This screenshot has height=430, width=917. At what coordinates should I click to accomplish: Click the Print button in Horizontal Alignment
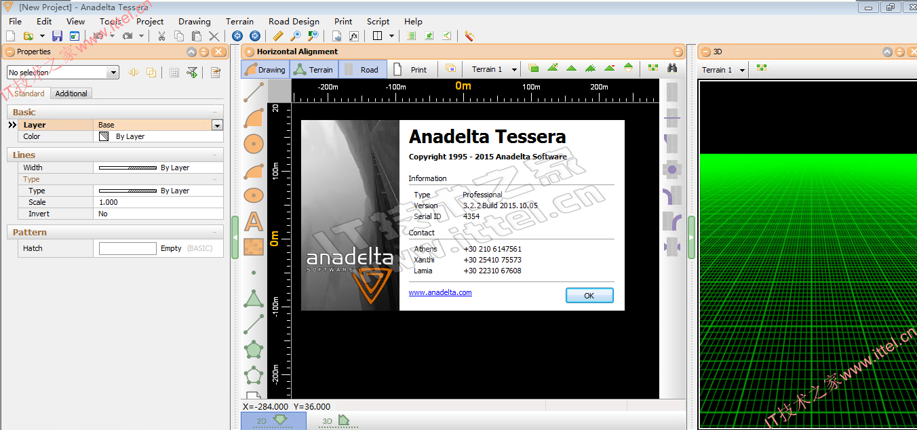(x=411, y=69)
